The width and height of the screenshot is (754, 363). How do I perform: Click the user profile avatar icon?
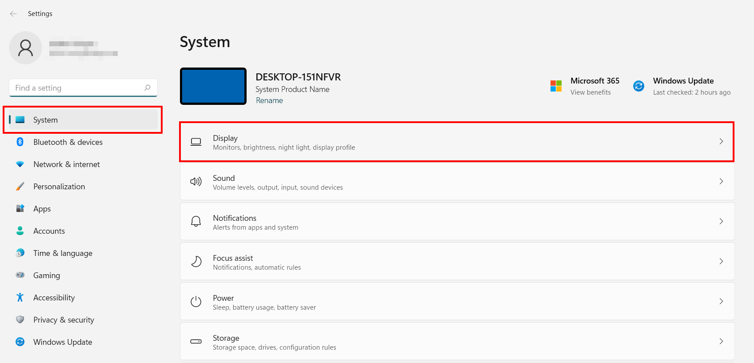tap(25, 48)
